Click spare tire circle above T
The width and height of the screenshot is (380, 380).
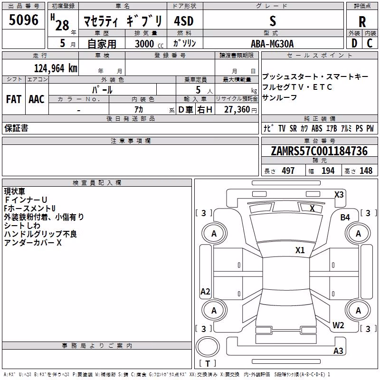pyautogui.click(x=208, y=347)
